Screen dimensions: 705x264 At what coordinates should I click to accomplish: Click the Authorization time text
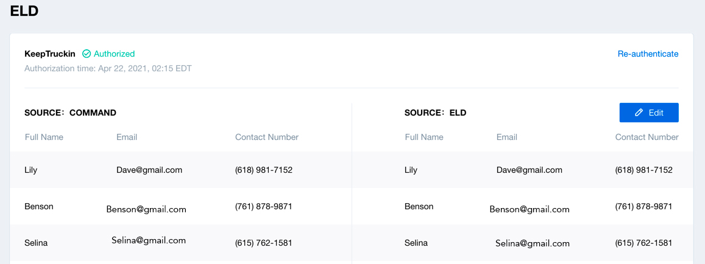point(108,69)
